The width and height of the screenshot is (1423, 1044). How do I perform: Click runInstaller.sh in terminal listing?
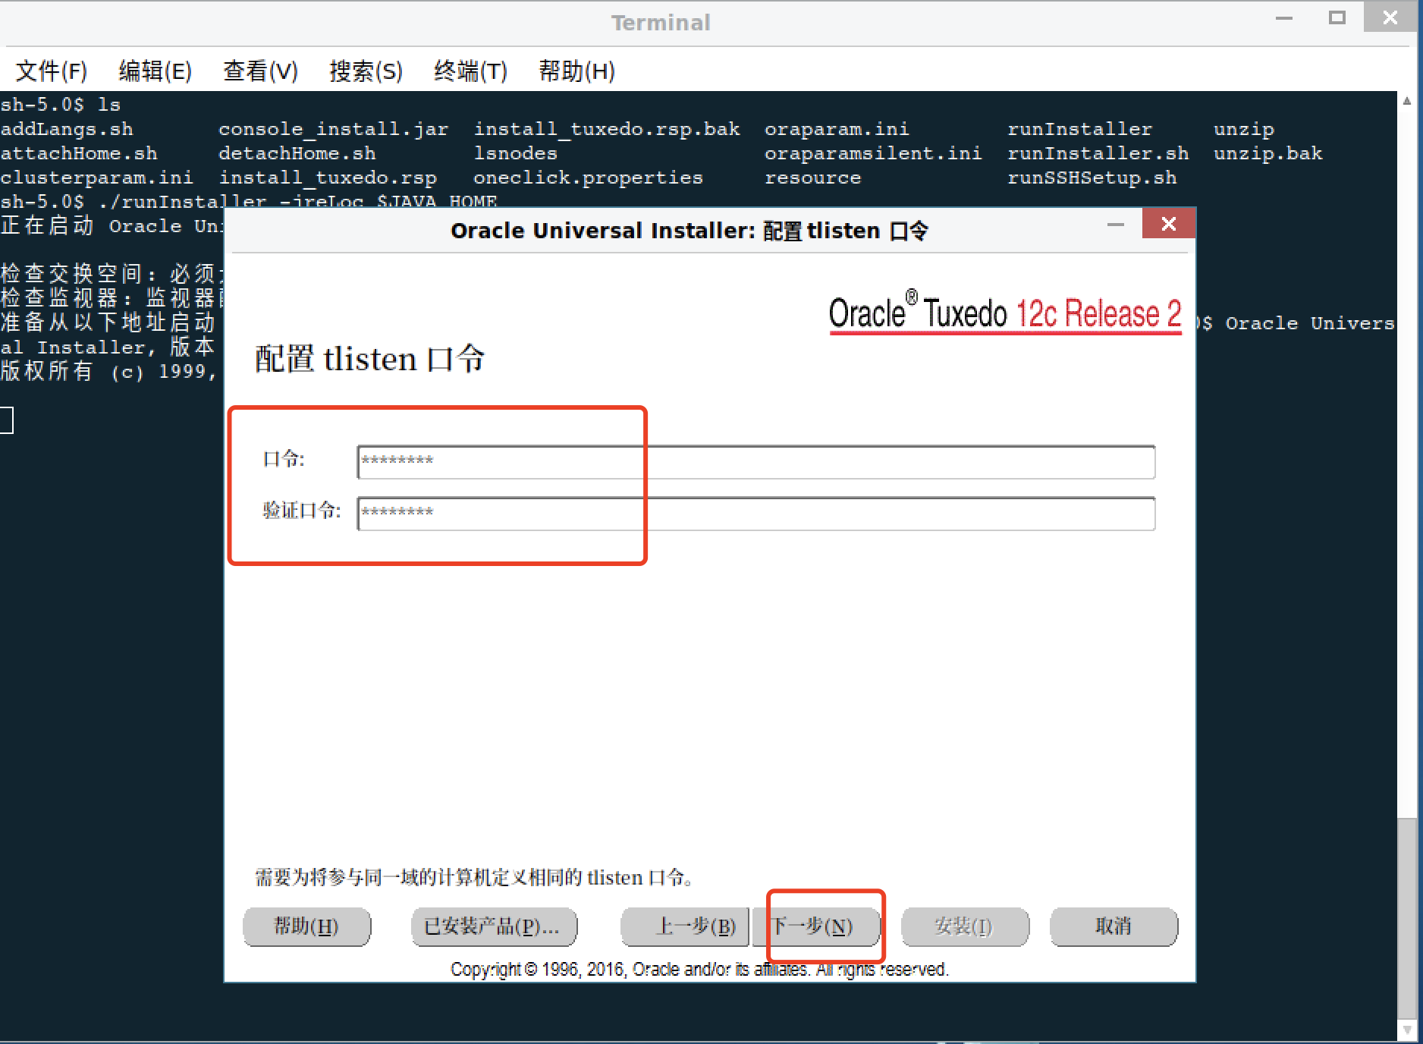pyautogui.click(x=1098, y=153)
